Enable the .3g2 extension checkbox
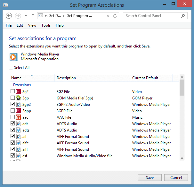The width and height of the screenshot is (194, 187). [x=12, y=91]
